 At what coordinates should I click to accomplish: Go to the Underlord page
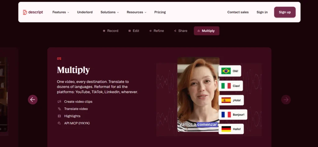(x=85, y=12)
